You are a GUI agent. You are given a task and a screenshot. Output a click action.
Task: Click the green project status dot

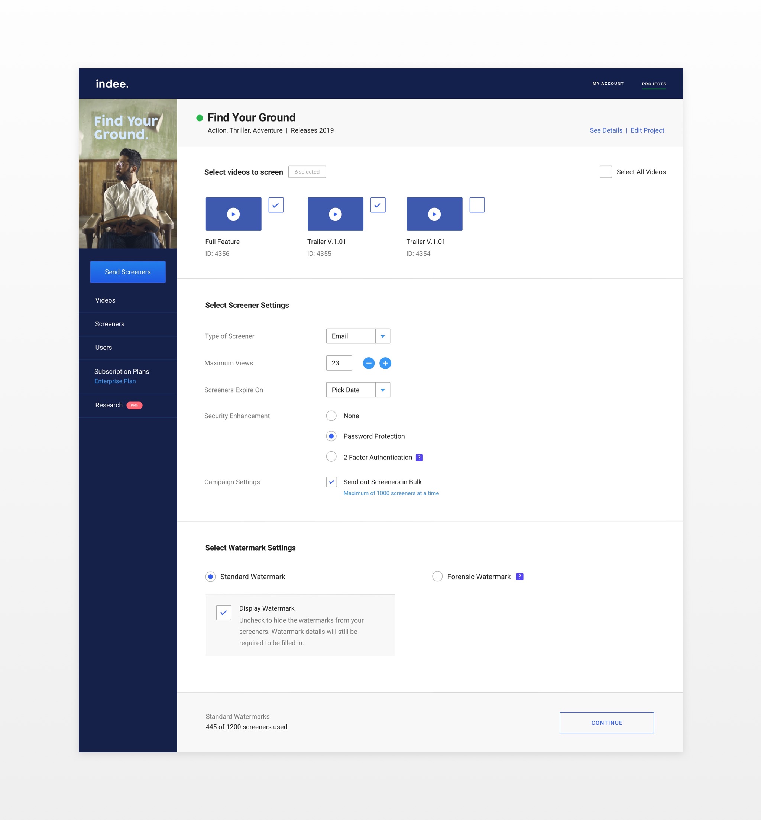click(x=199, y=118)
